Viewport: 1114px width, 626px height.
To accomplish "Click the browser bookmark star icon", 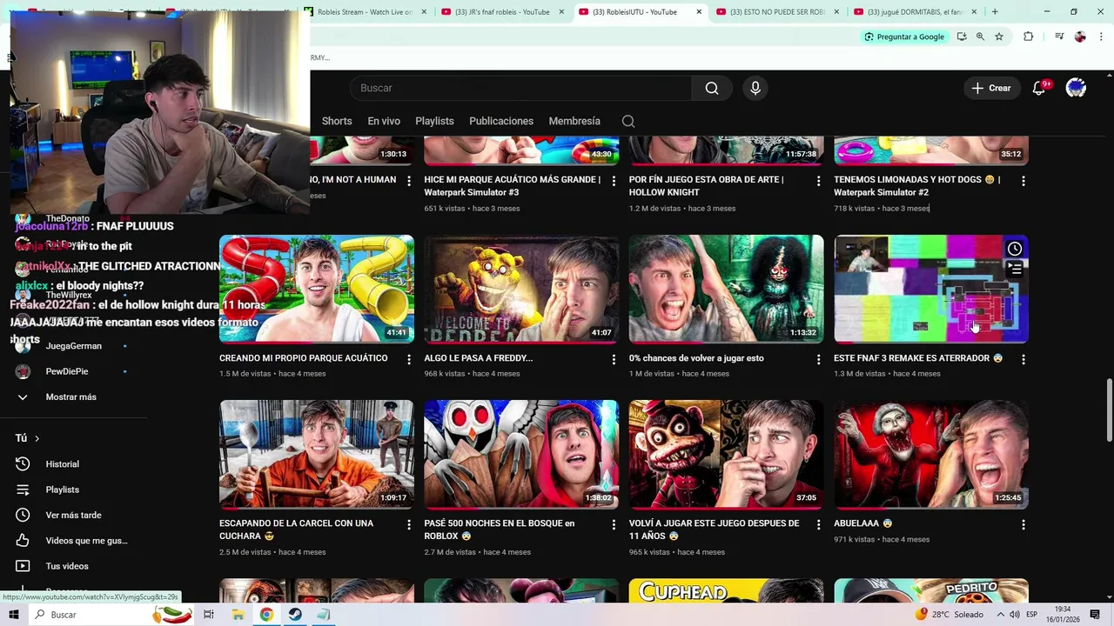I will (999, 37).
